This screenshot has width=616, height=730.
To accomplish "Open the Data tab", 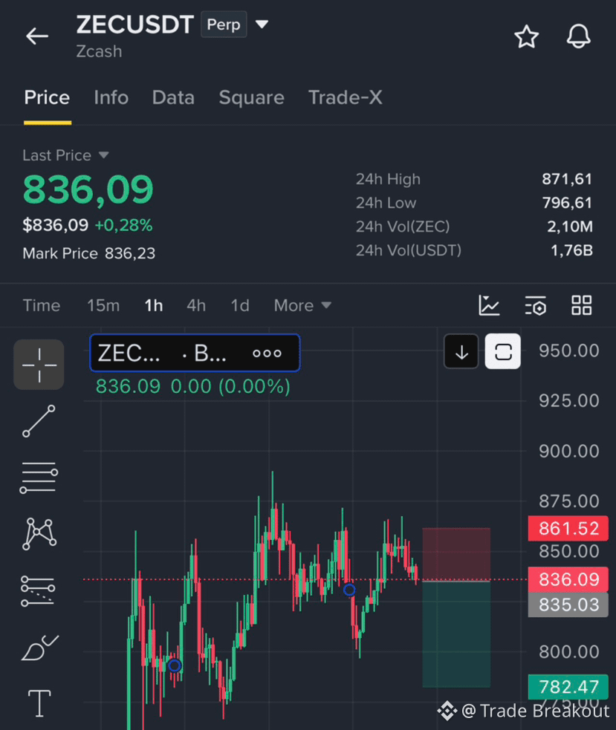I will pyautogui.click(x=173, y=98).
